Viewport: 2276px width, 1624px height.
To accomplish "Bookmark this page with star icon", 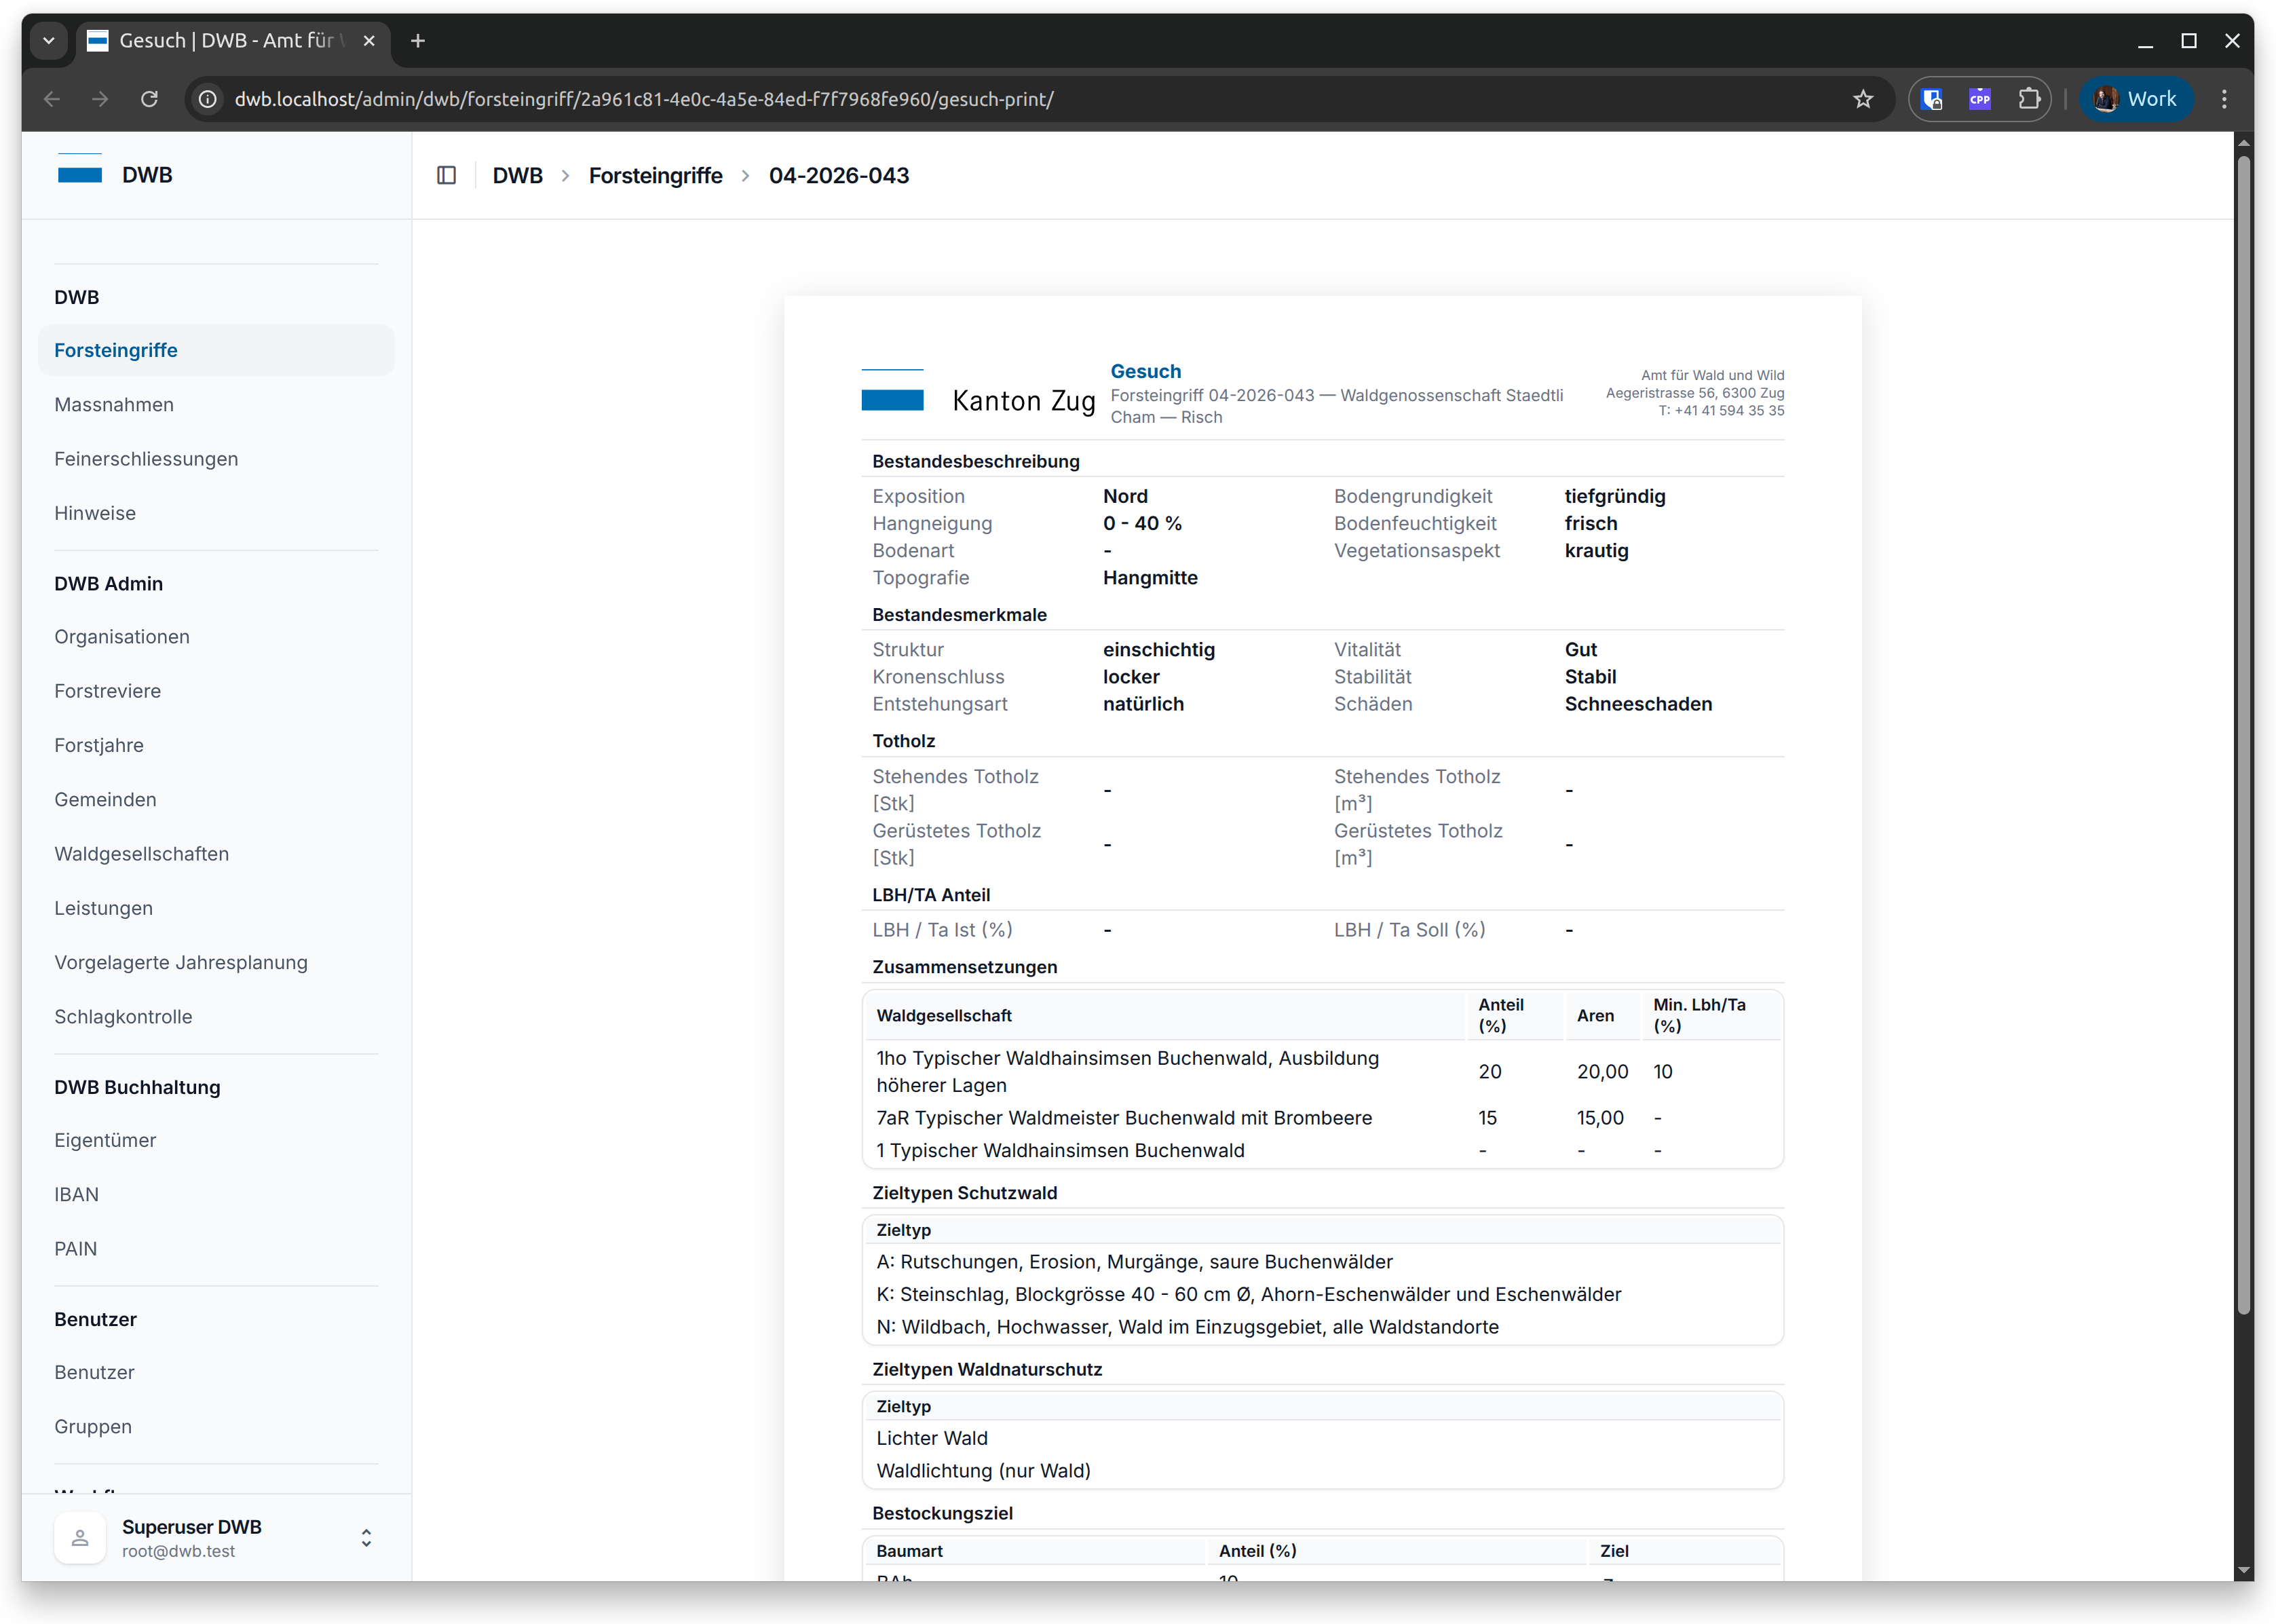I will click(1862, 99).
